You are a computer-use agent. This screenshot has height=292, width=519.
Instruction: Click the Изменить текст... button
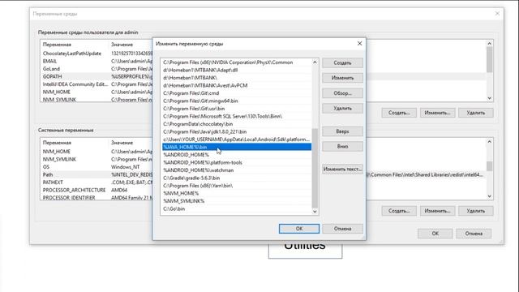point(342,169)
